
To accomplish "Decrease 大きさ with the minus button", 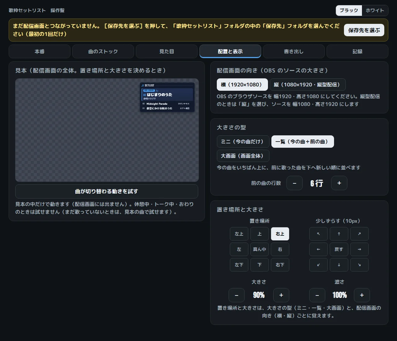I will pos(236,295).
